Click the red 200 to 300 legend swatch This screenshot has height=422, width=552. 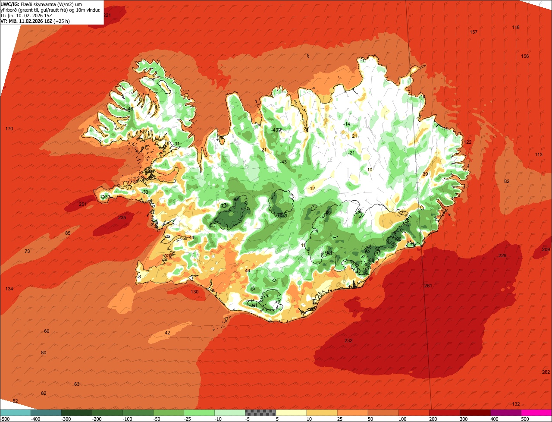coord(444,413)
